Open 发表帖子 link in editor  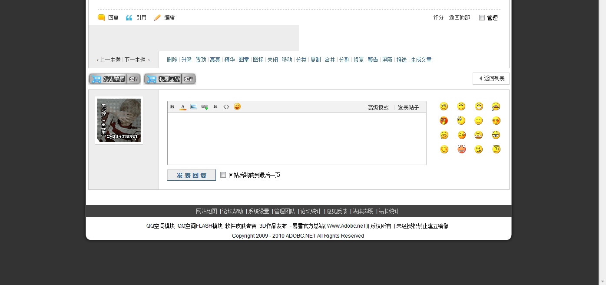click(x=408, y=107)
